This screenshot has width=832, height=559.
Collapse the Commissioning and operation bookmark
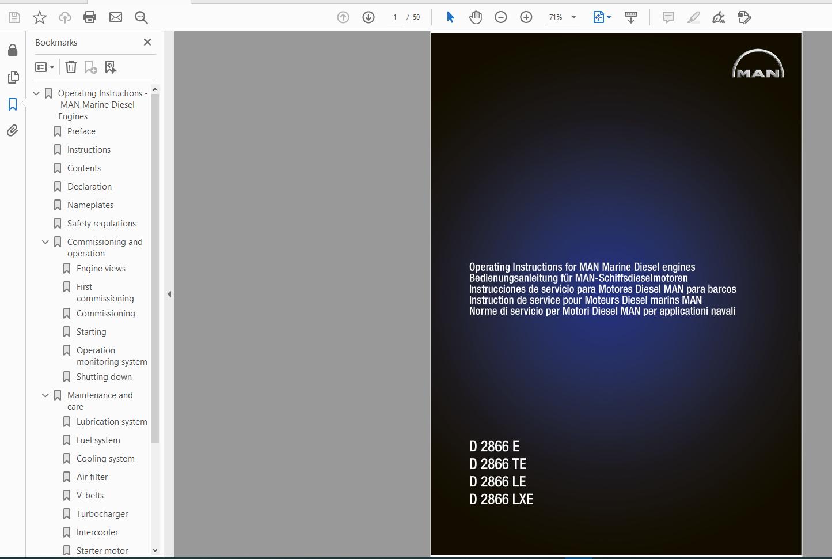45,242
